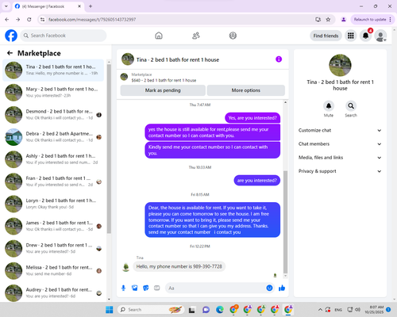Open conversation info purple icon
The image size is (397, 317).
click(x=279, y=59)
